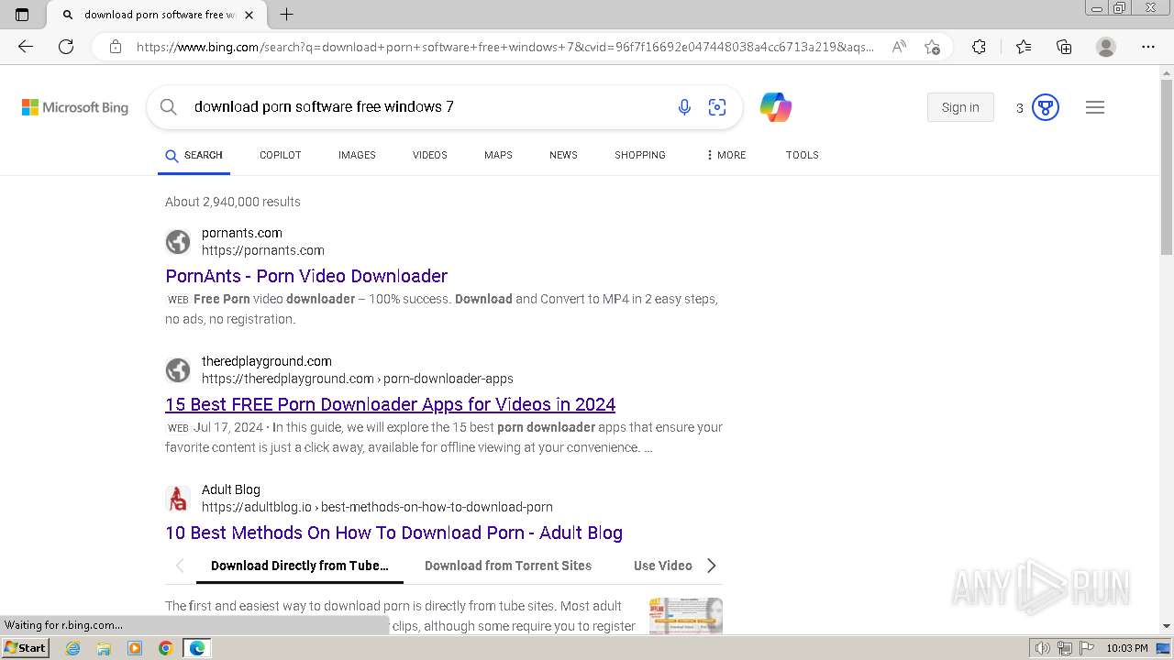Switch to the Videos tab
The image size is (1174, 660).
[x=430, y=155]
